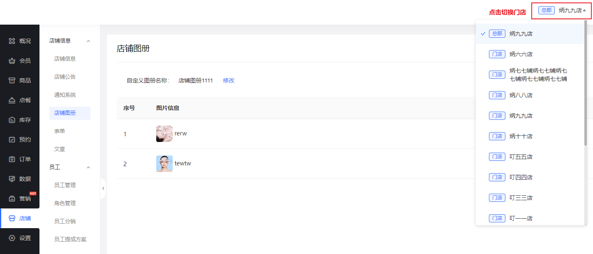This screenshot has width=593, height=254.
Task: Click the 序号 column header
Action: [129, 108]
